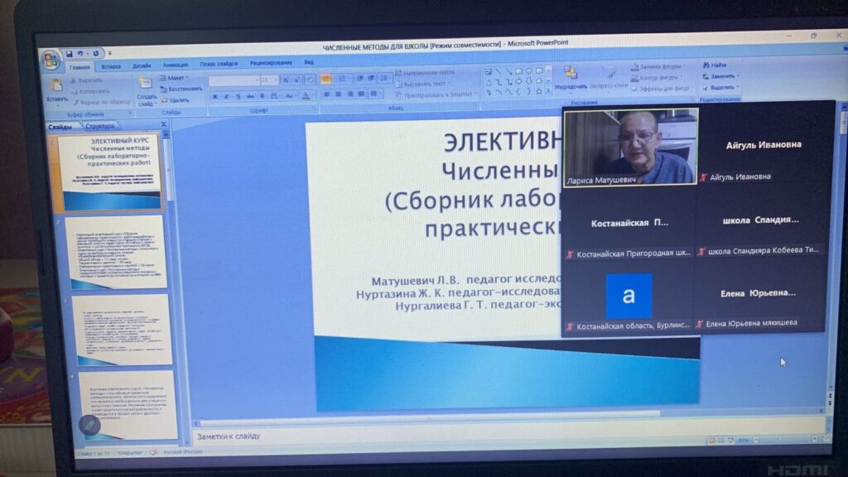Open the font size combo box
Image resolution: width=848 pixels, height=477 pixels.
point(269,80)
